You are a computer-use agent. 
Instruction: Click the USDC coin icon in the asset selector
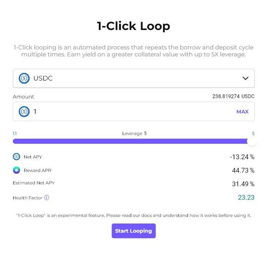click(x=24, y=78)
